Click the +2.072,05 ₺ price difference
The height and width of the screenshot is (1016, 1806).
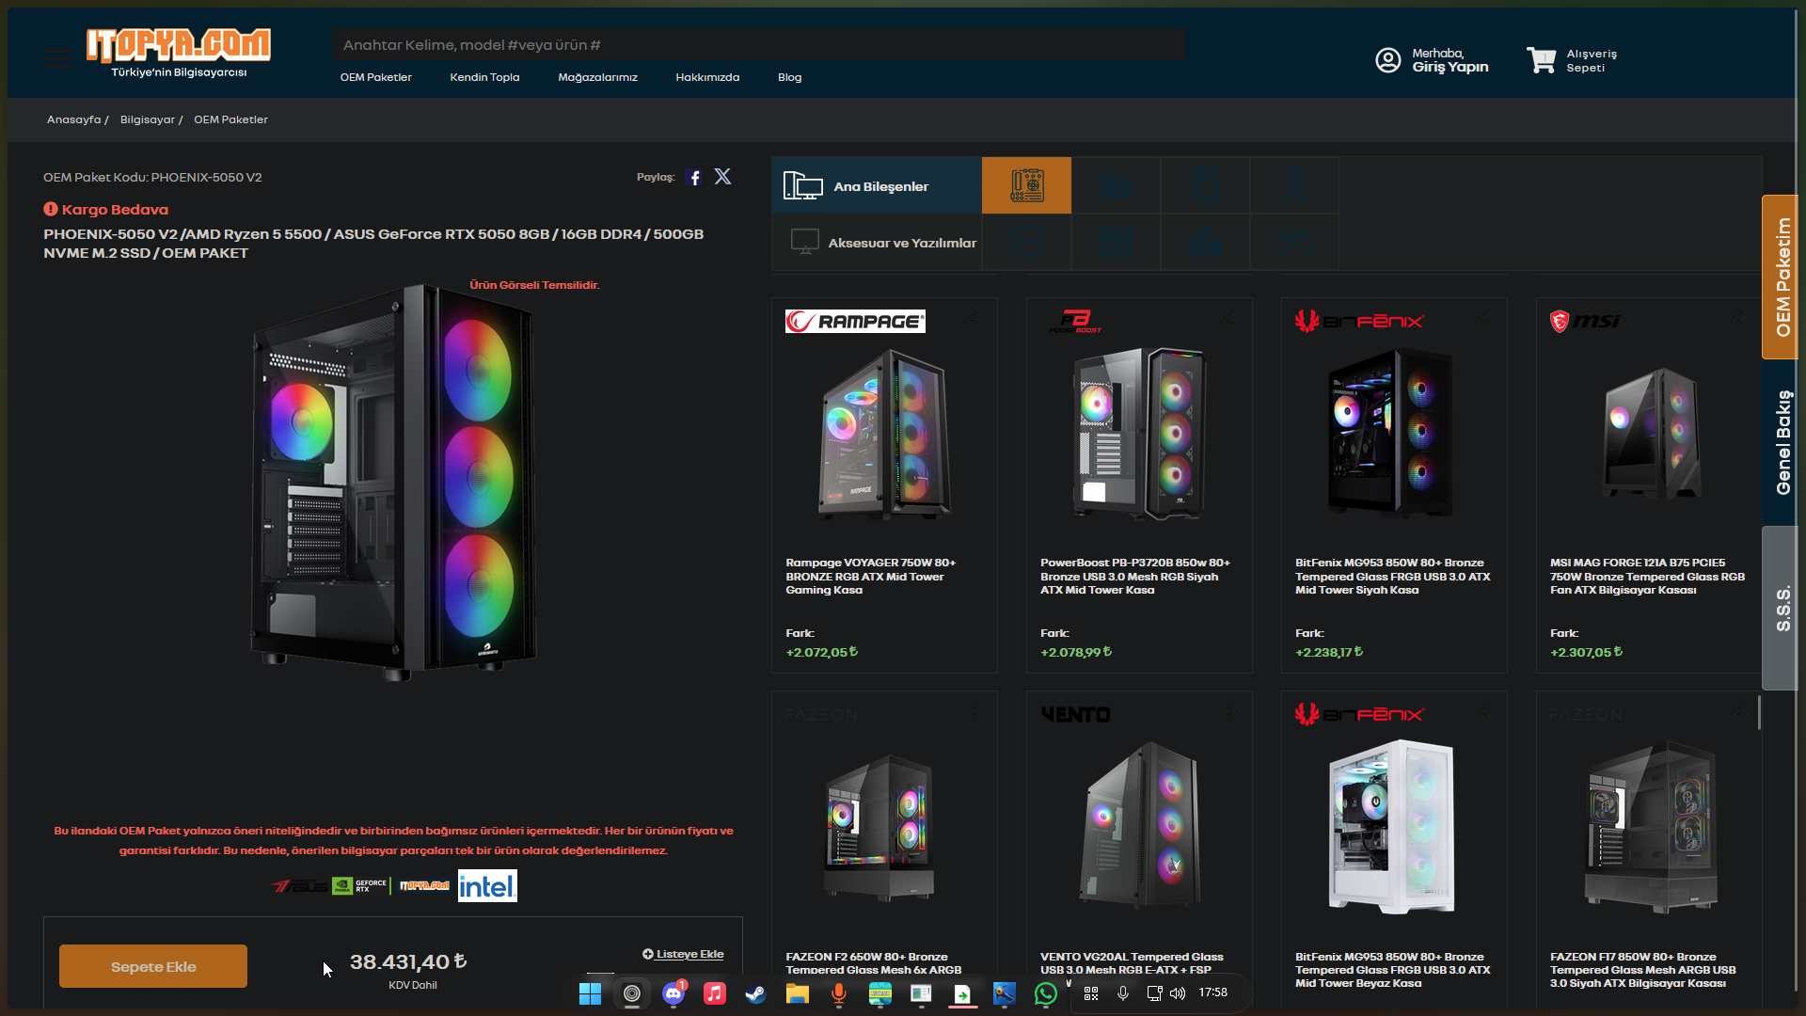[x=821, y=652]
